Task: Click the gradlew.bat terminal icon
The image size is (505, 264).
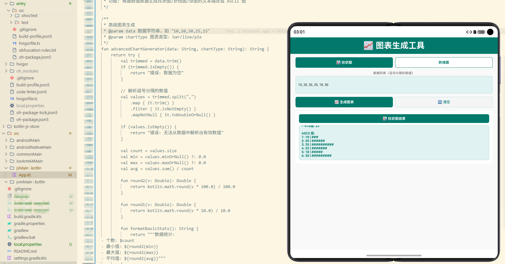Action: click(9, 237)
